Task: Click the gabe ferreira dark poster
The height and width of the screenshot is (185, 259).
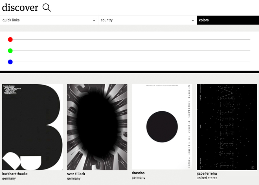Action: (226, 127)
